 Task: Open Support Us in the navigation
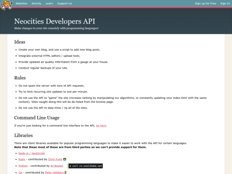pyautogui.click(x=64, y=3)
